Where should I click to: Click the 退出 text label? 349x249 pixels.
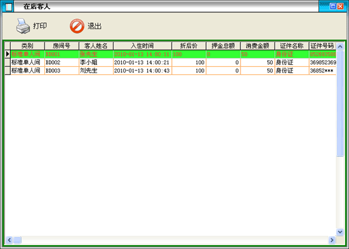(x=95, y=26)
